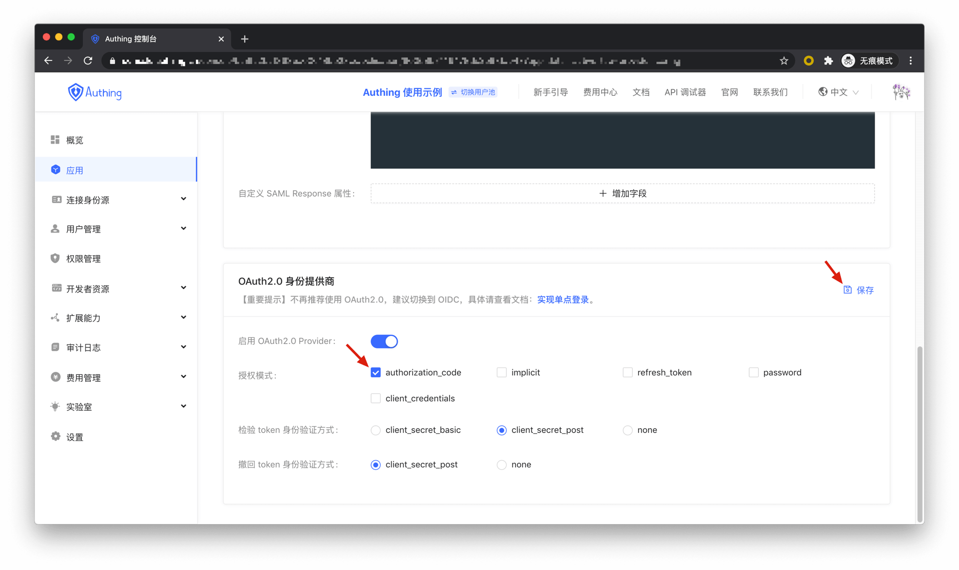Open the API 调试器 menu item
Viewport: 959px width, 570px height.
tap(685, 92)
